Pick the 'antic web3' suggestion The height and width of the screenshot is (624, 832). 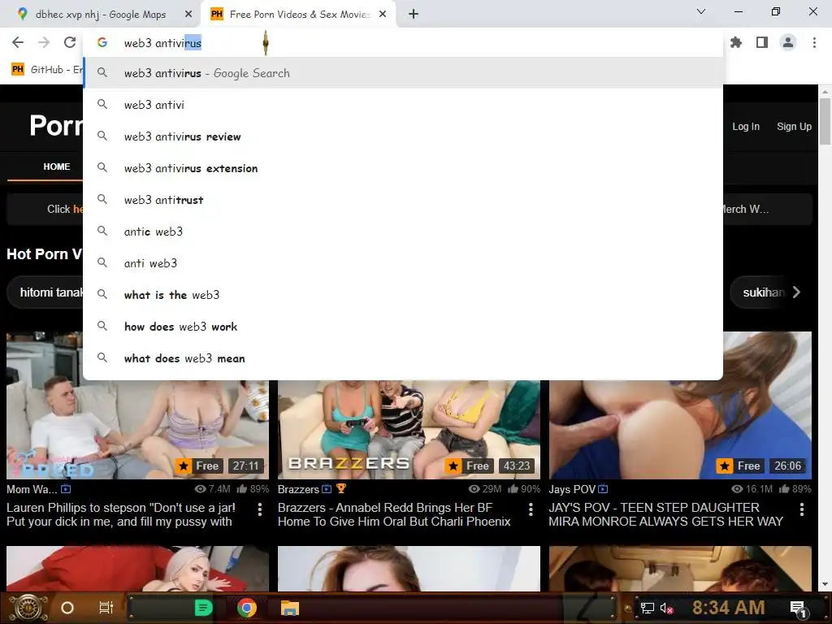(x=403, y=232)
